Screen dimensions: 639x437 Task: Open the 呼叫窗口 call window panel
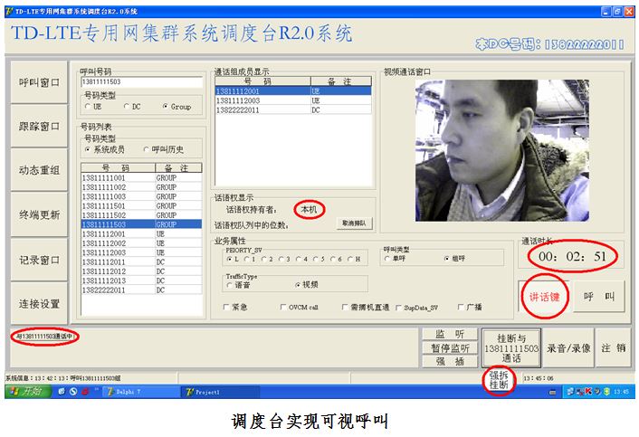point(40,82)
